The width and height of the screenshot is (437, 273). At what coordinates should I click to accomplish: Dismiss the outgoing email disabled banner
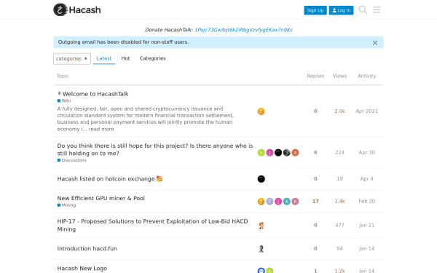point(375,43)
